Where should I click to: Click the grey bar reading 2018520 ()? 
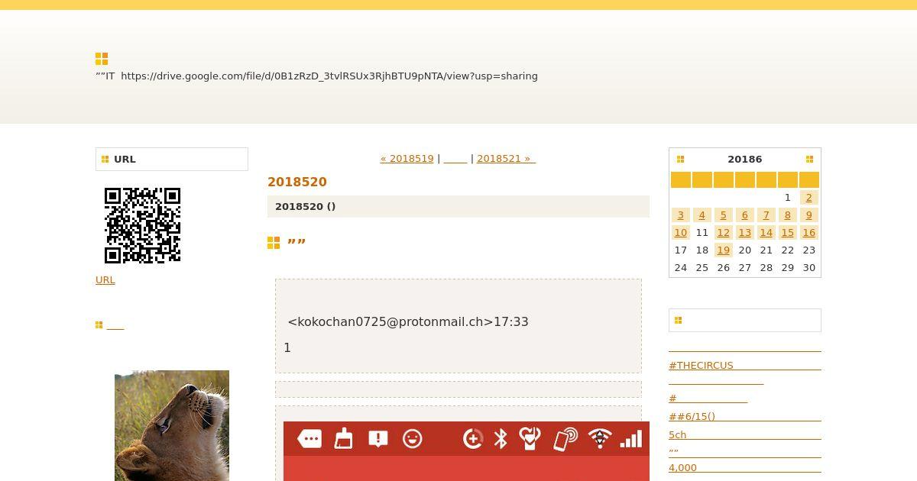tap(458, 207)
